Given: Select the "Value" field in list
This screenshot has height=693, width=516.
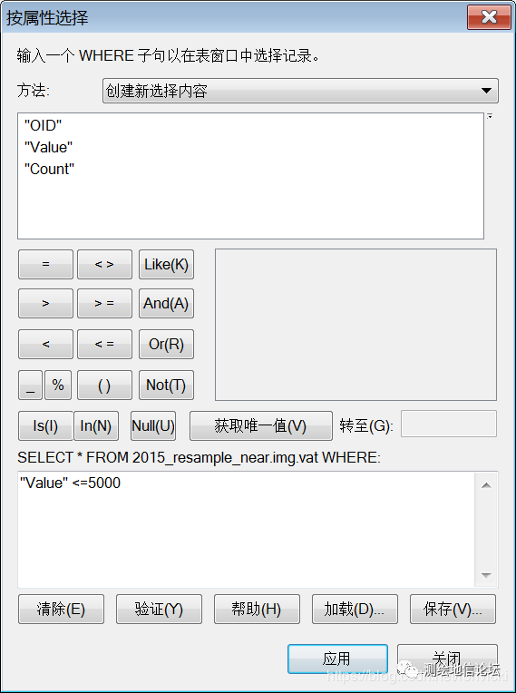Looking at the screenshot, I should [x=48, y=147].
